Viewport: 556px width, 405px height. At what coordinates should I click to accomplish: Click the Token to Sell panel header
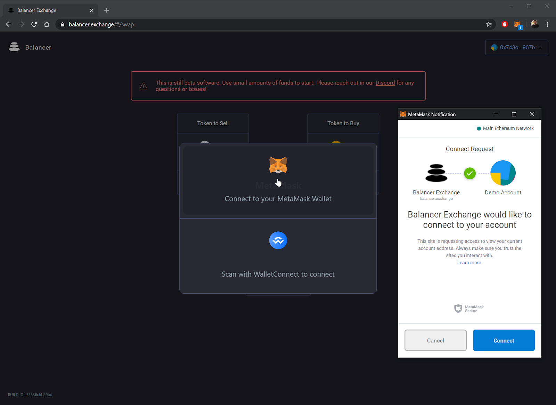pyautogui.click(x=213, y=124)
